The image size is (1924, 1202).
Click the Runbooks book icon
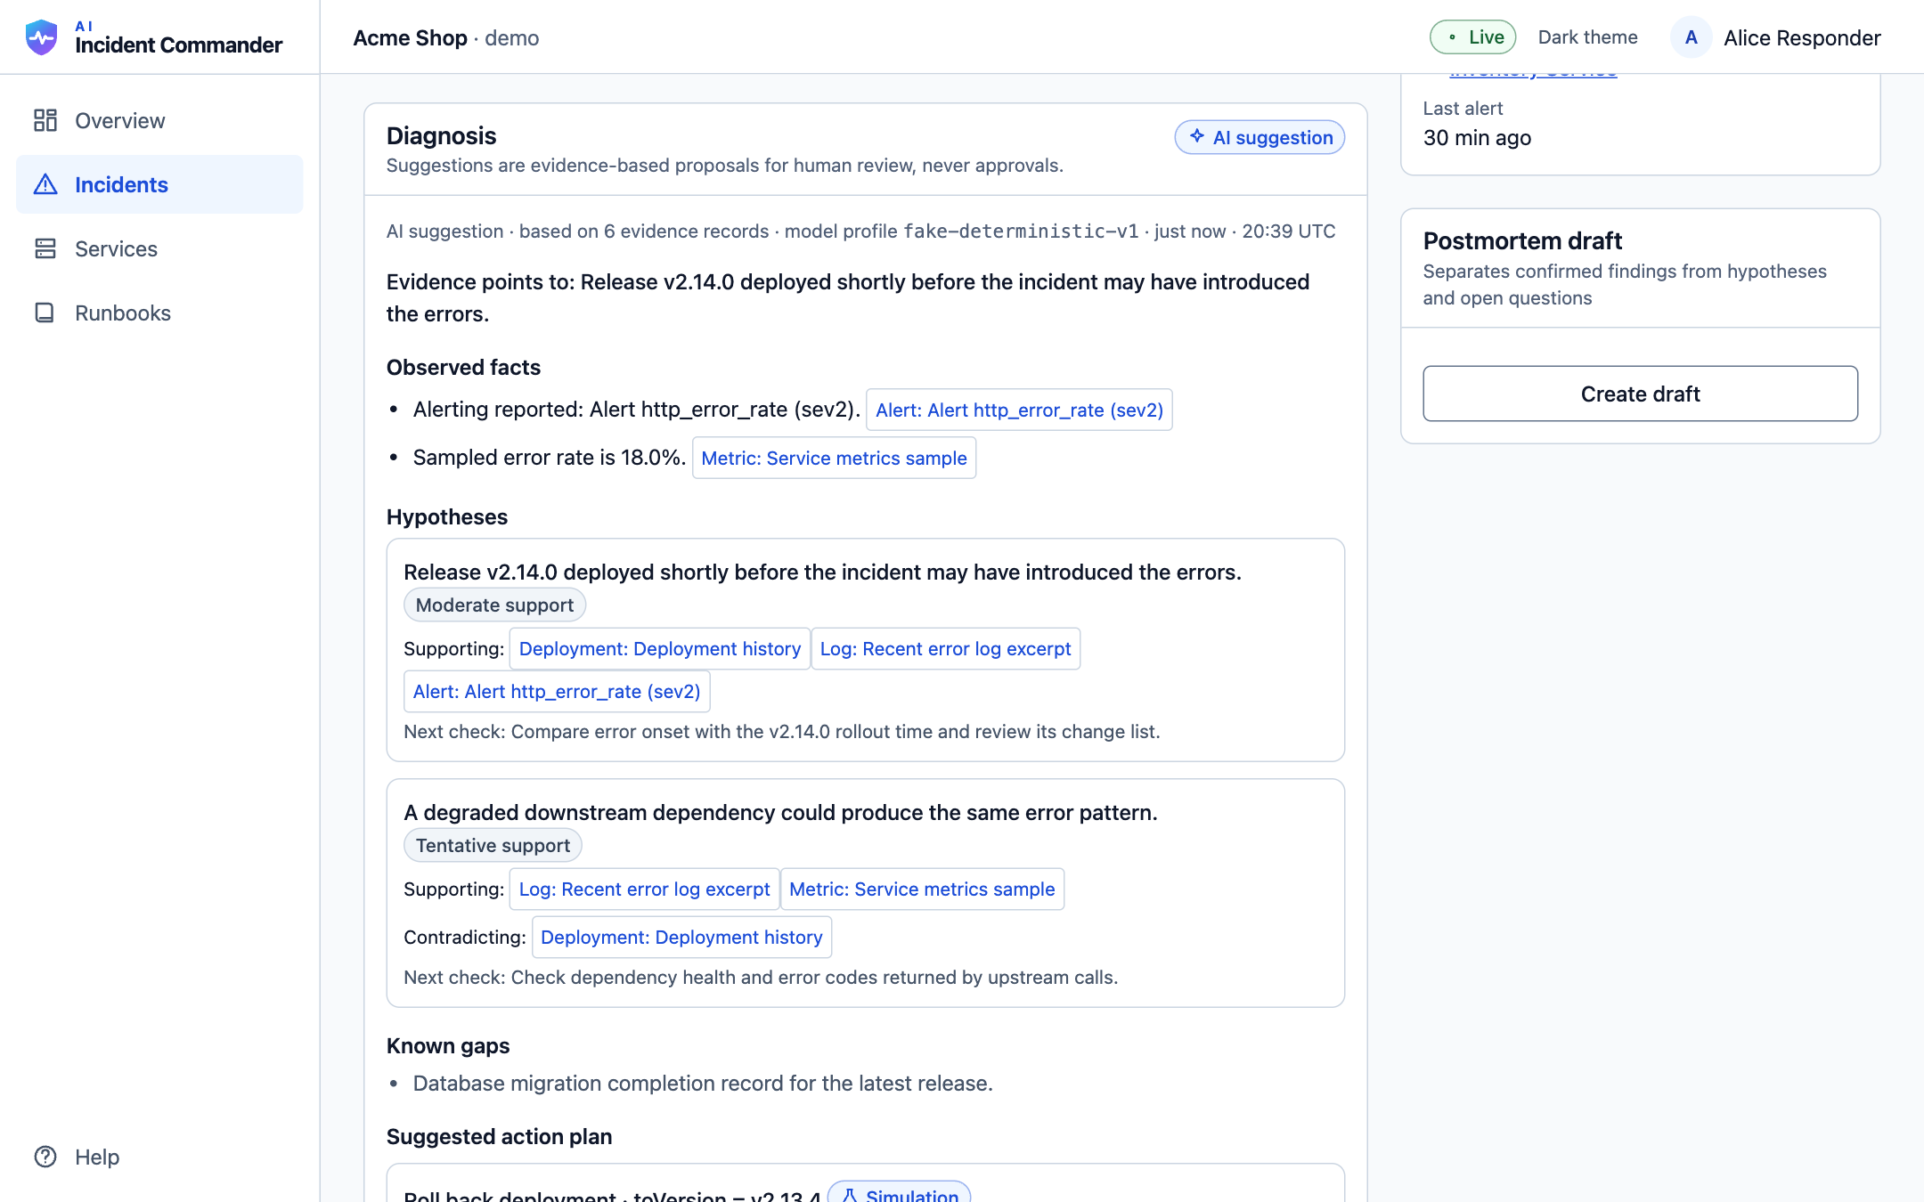[45, 313]
